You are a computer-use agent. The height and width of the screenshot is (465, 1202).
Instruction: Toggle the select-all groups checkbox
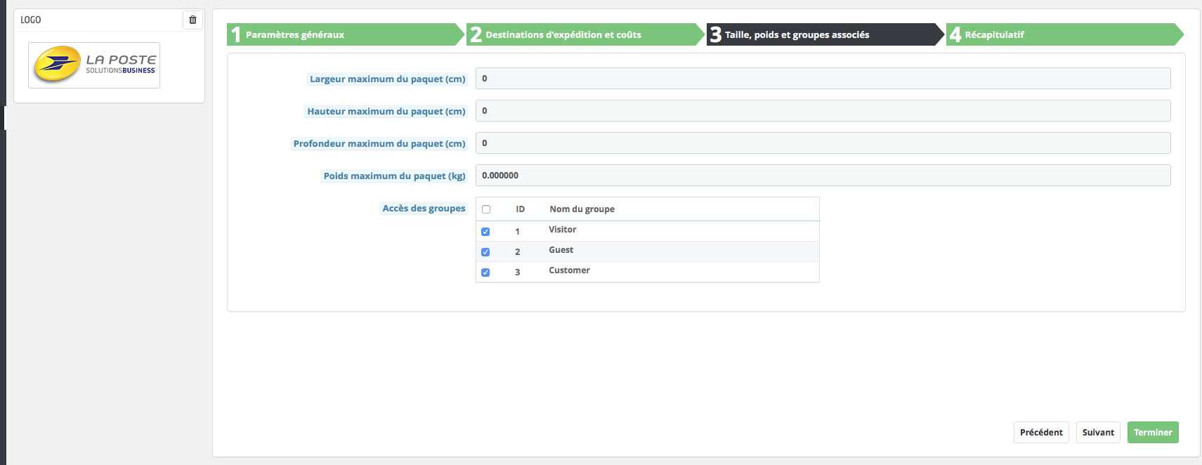(x=486, y=209)
